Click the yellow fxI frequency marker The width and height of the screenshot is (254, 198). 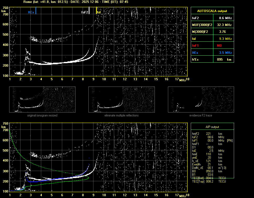(97, 11)
